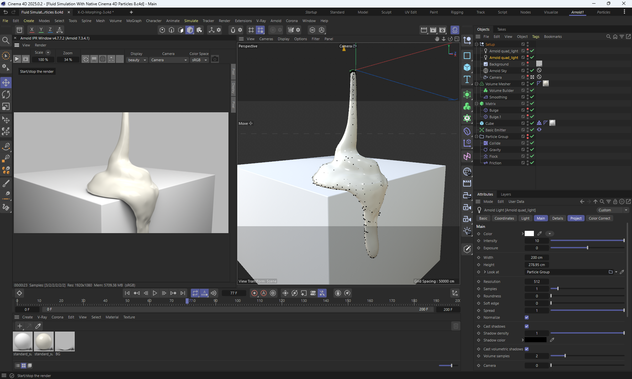This screenshot has height=379, width=632.
Task: Select the Move tool in left toolbar
Action: pyautogui.click(x=6, y=83)
